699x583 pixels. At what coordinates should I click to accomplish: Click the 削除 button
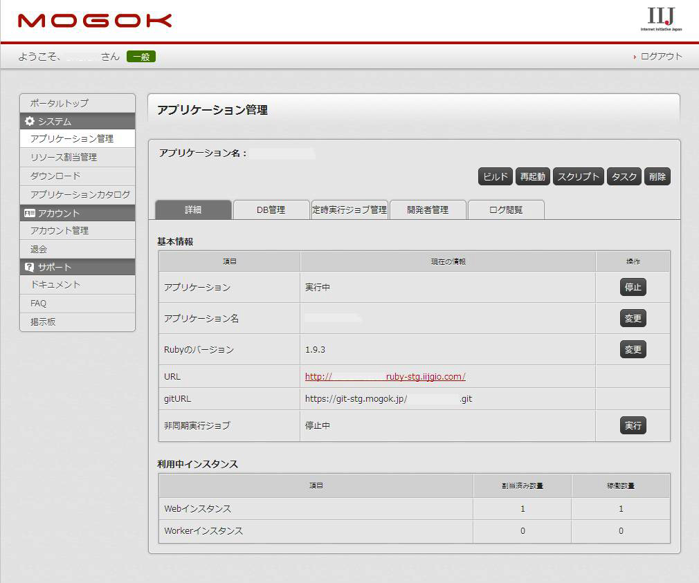657,177
